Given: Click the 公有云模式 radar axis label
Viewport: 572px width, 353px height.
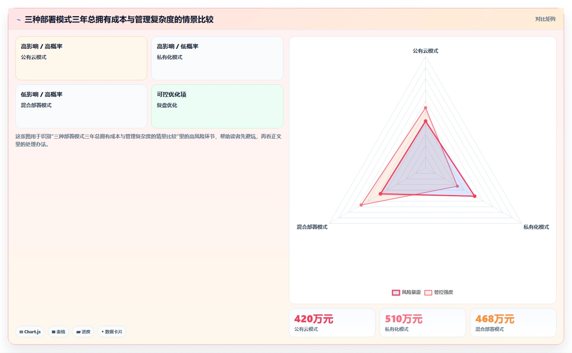Looking at the screenshot, I should [425, 51].
